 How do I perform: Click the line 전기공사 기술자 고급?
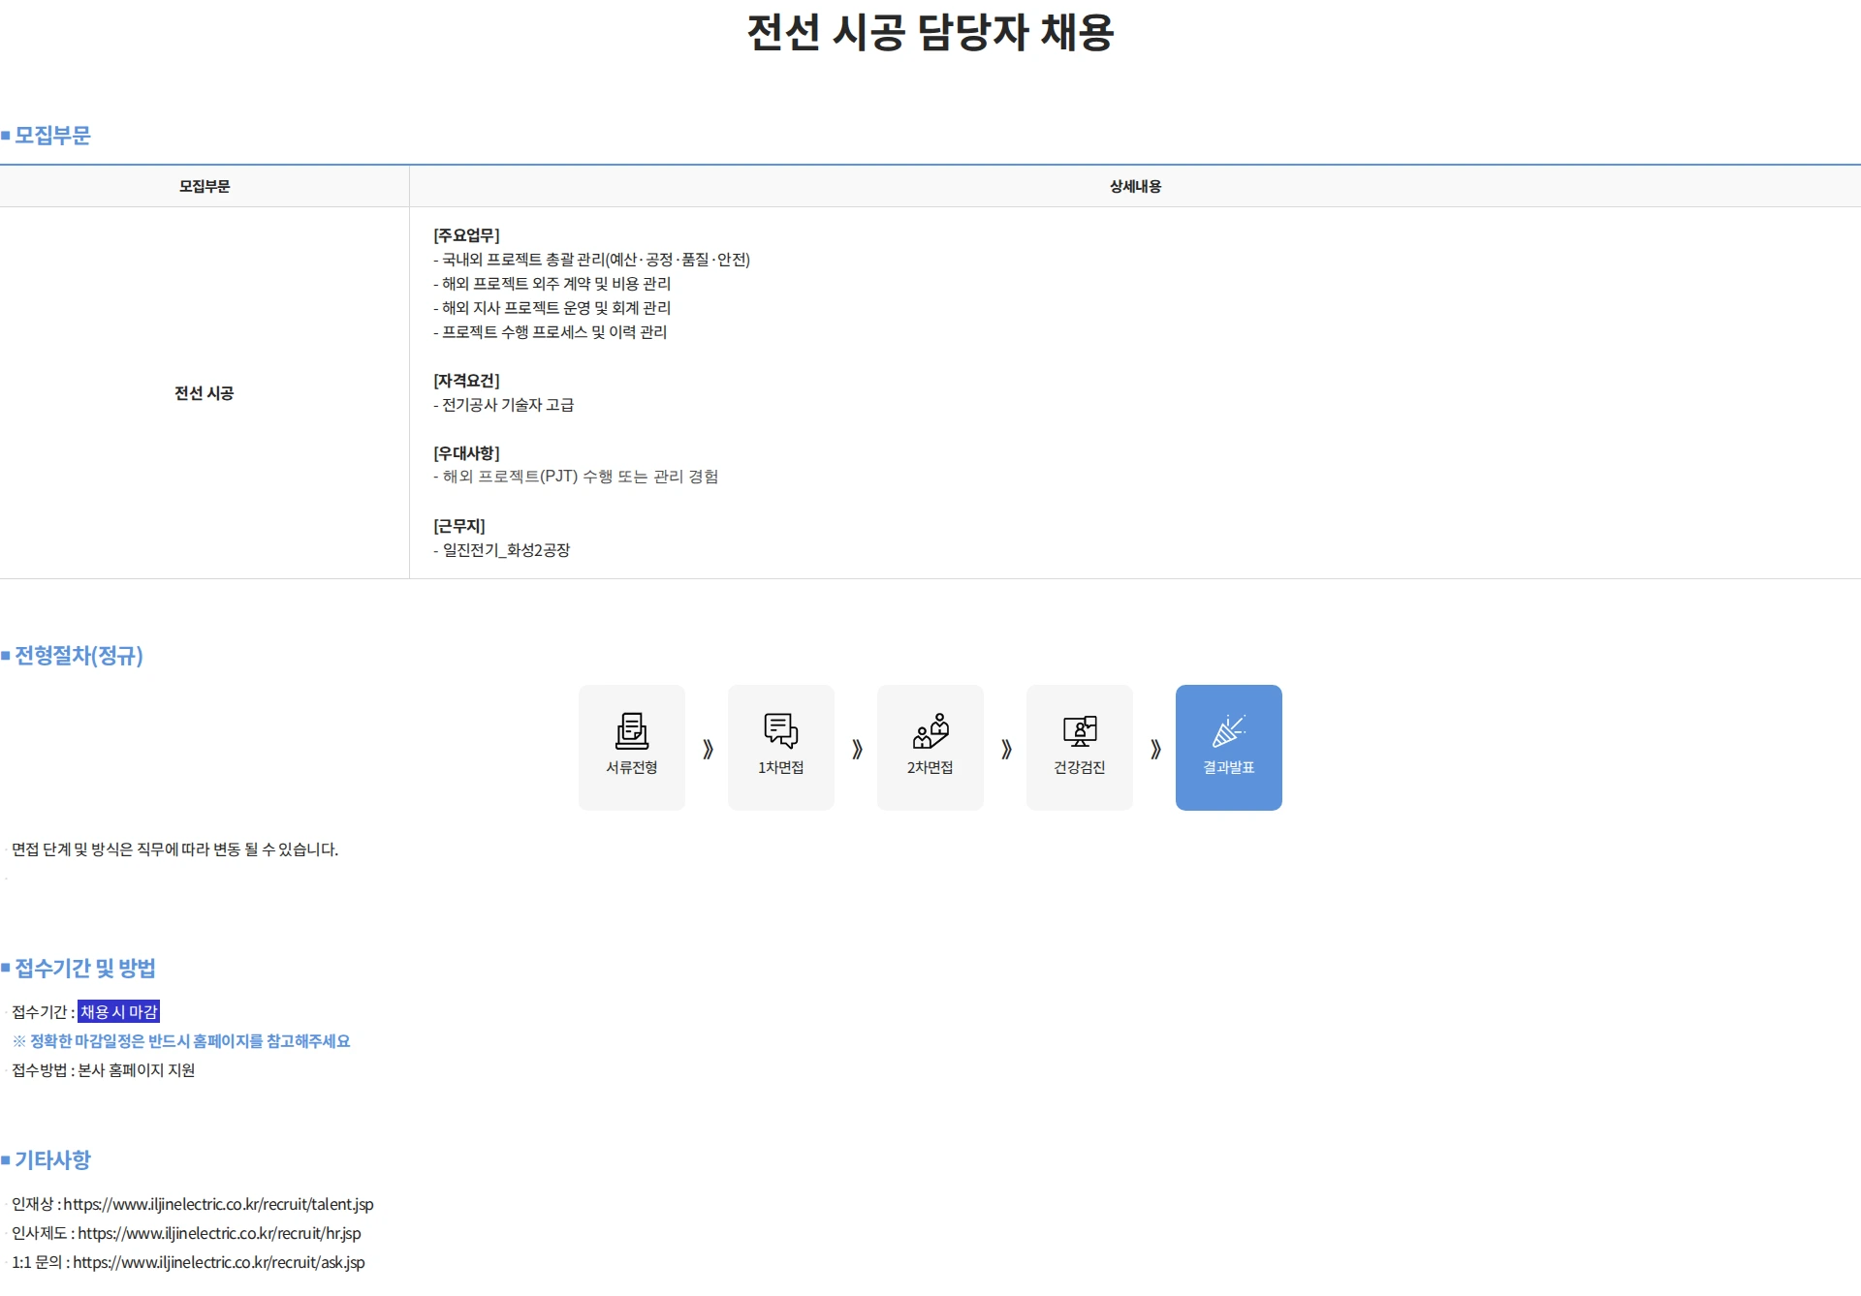click(x=504, y=405)
